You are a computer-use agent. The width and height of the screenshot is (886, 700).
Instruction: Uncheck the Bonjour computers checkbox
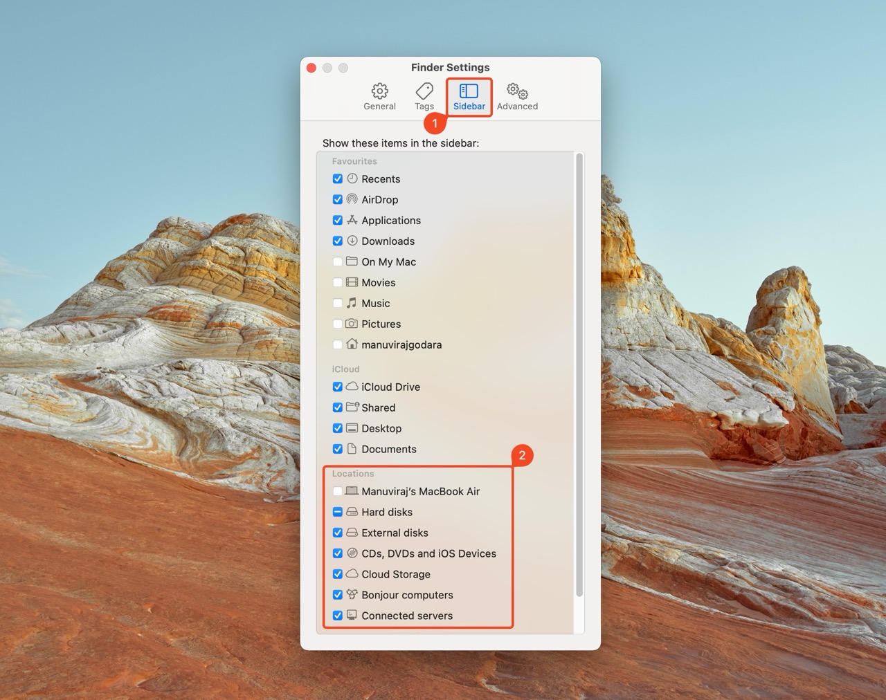338,595
